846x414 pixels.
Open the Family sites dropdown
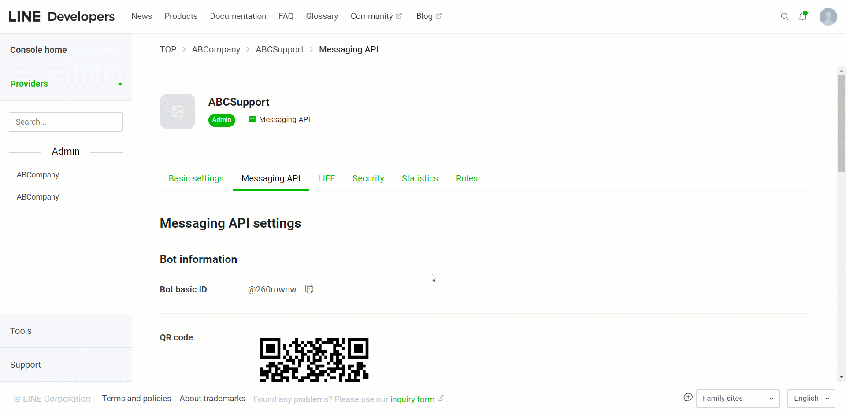coord(738,399)
